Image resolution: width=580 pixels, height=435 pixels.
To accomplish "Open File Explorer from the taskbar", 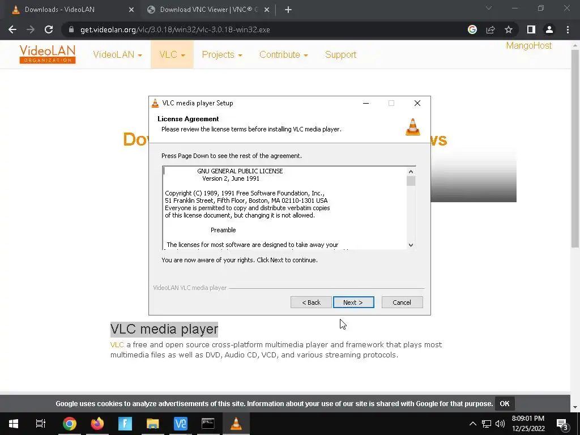I will click(x=153, y=424).
